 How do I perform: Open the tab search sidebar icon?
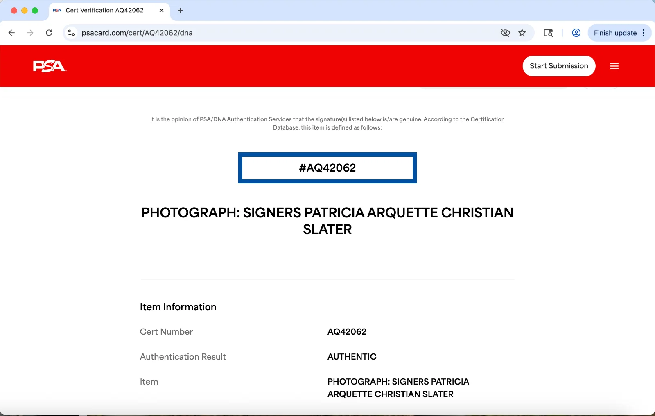point(548,33)
